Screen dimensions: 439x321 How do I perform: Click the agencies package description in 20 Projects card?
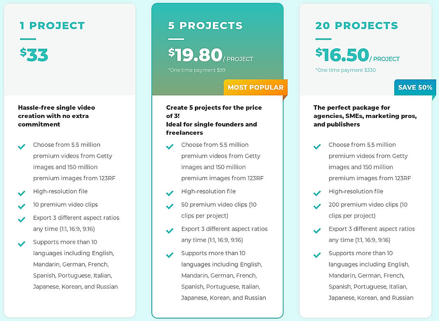point(365,116)
